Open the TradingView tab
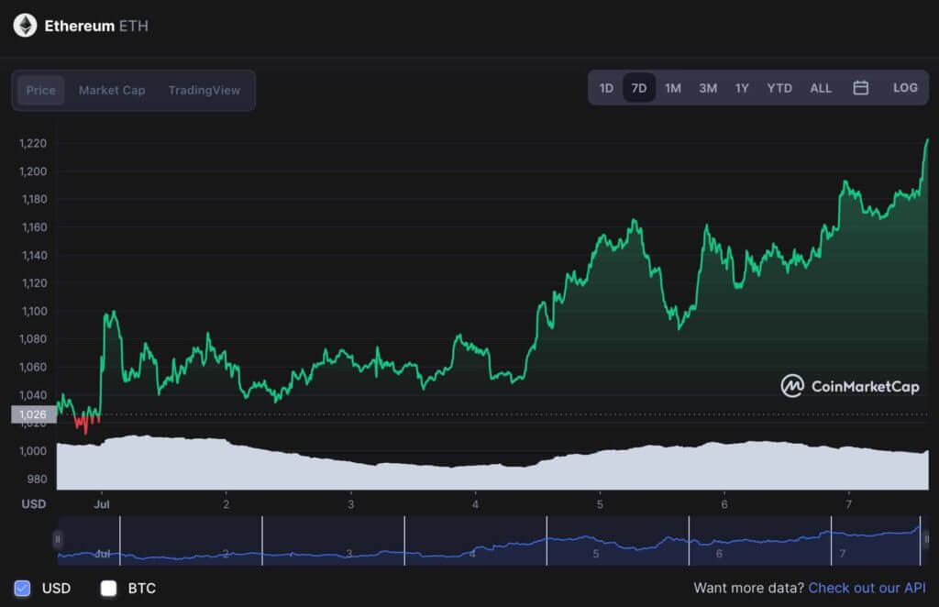Screen dimensions: 939x607 [x=204, y=91]
